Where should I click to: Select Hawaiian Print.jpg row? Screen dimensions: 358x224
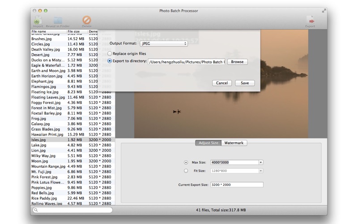click(72, 134)
